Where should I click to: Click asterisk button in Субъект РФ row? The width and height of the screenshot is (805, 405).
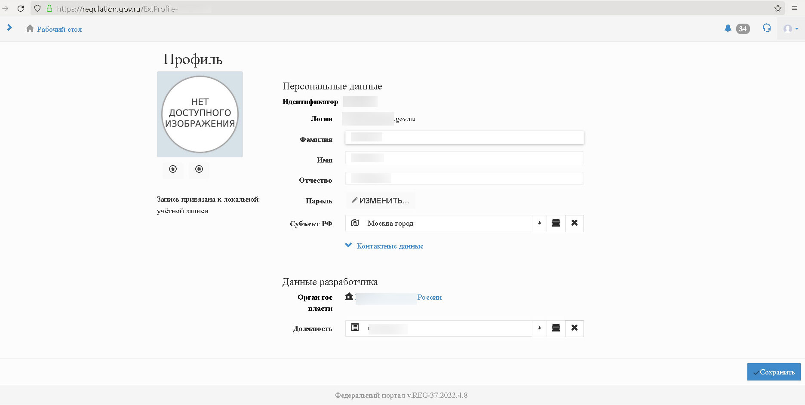click(539, 224)
